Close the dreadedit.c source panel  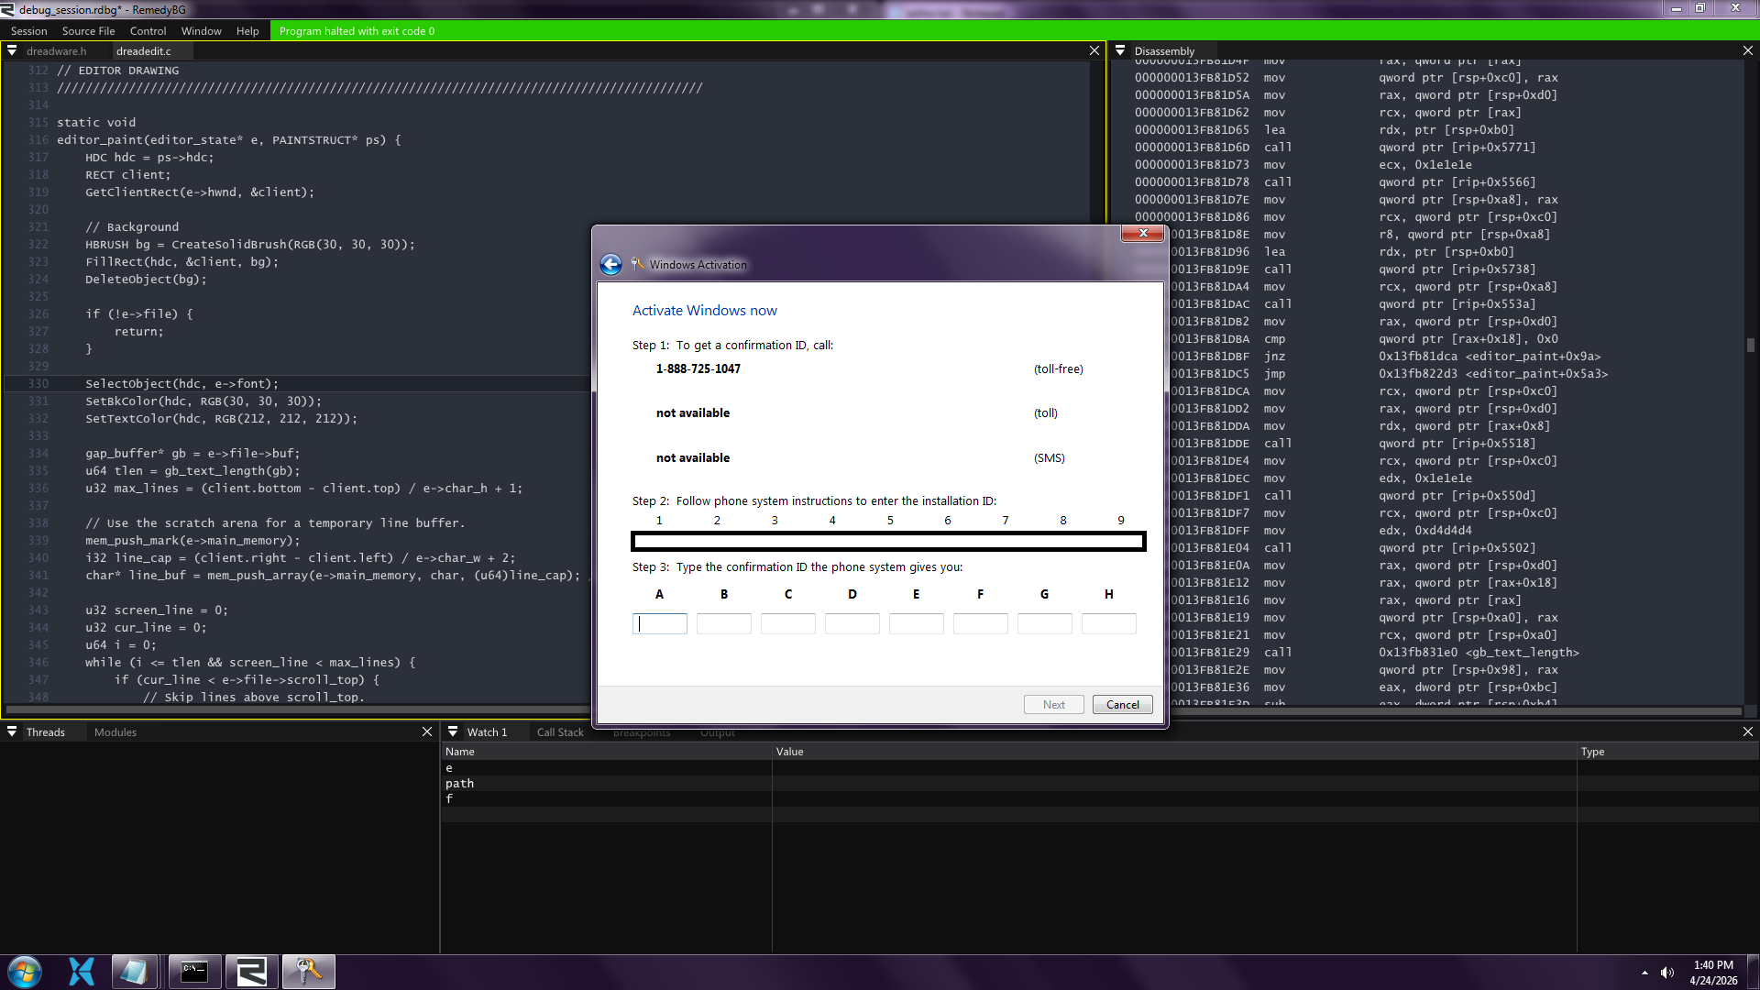1094,50
